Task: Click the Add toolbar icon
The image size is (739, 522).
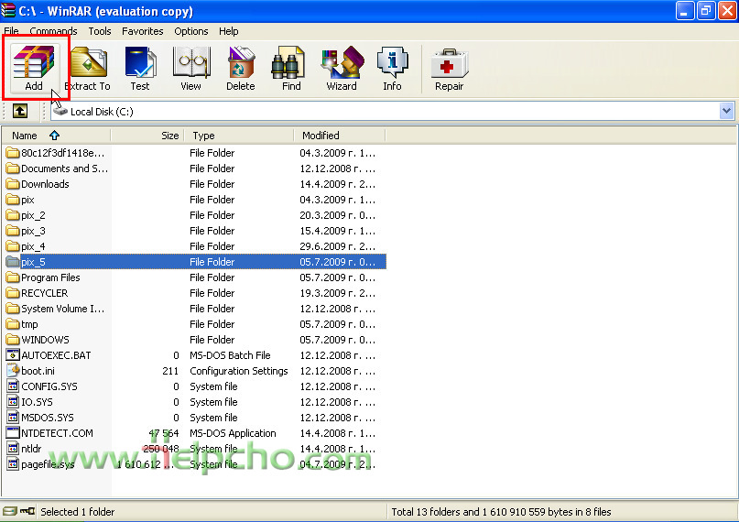Action: (x=34, y=68)
